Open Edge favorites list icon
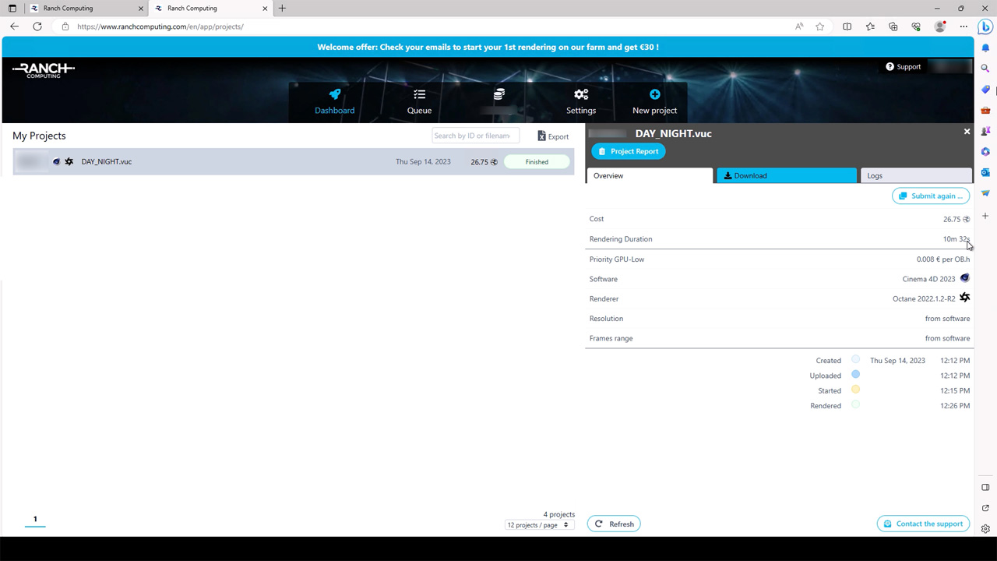 coord(870,26)
